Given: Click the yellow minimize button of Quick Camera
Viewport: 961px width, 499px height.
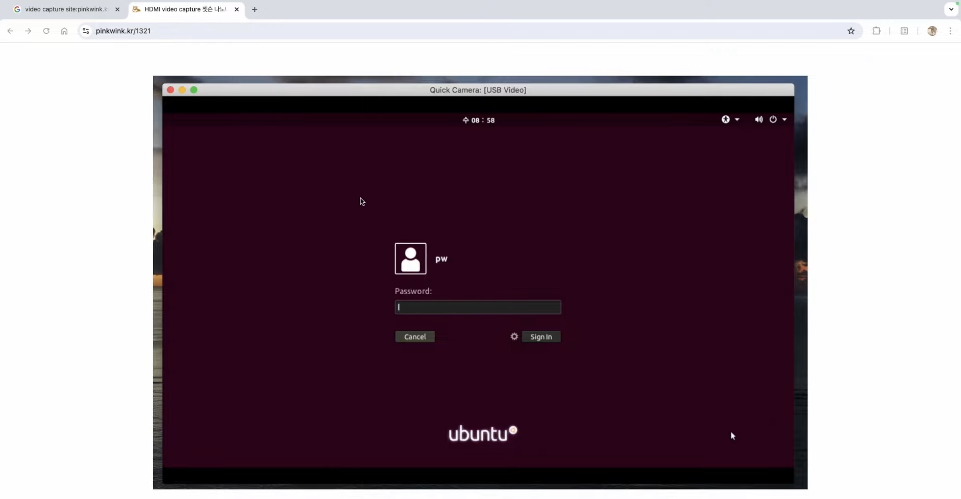Looking at the screenshot, I should (x=182, y=90).
